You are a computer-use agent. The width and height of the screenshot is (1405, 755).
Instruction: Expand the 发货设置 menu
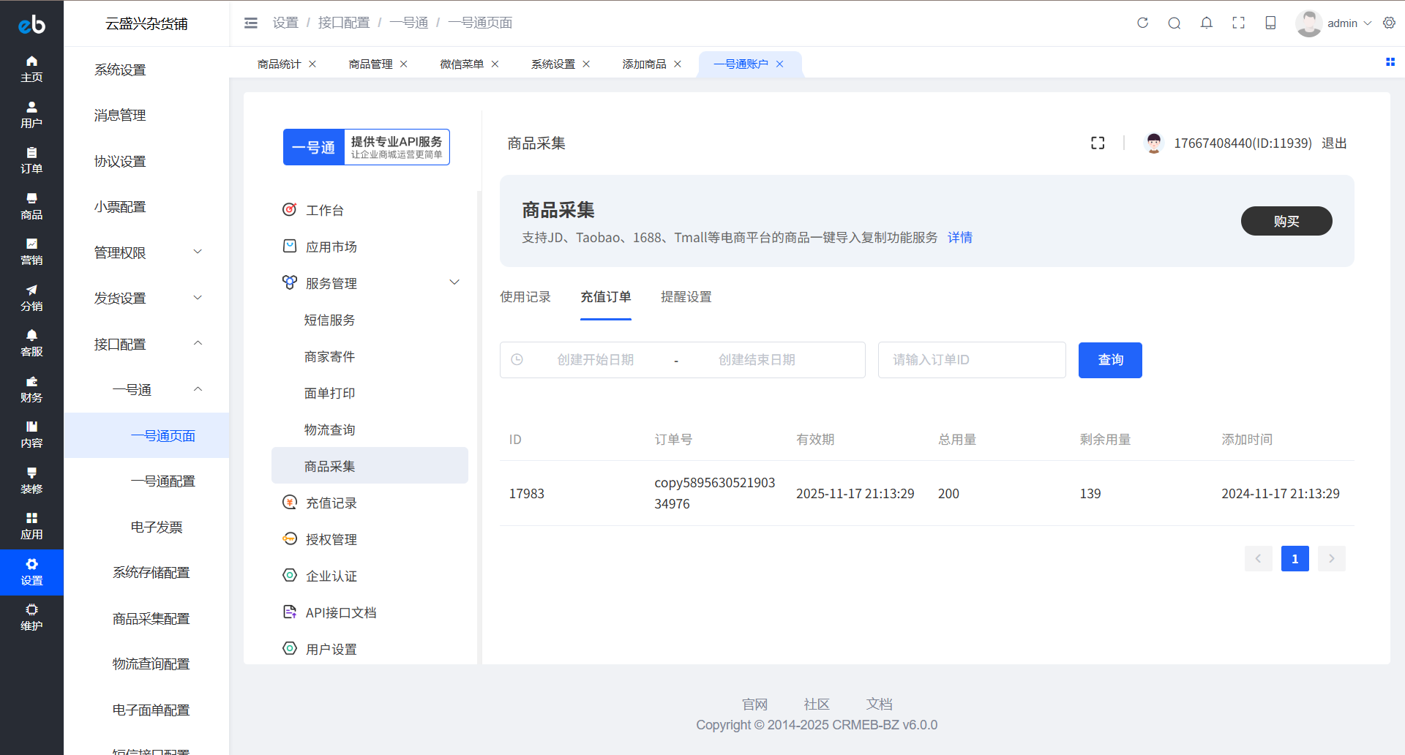click(146, 298)
